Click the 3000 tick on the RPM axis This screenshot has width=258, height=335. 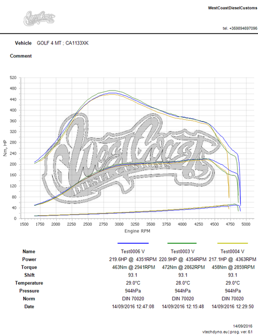[x=119, y=224]
